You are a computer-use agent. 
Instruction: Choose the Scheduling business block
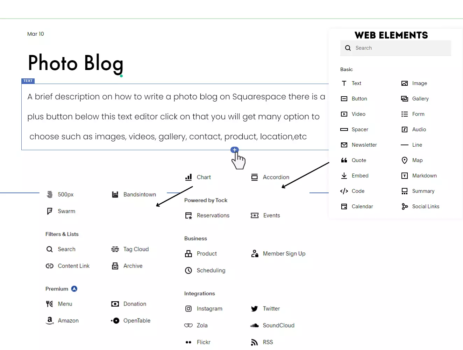coord(205,270)
